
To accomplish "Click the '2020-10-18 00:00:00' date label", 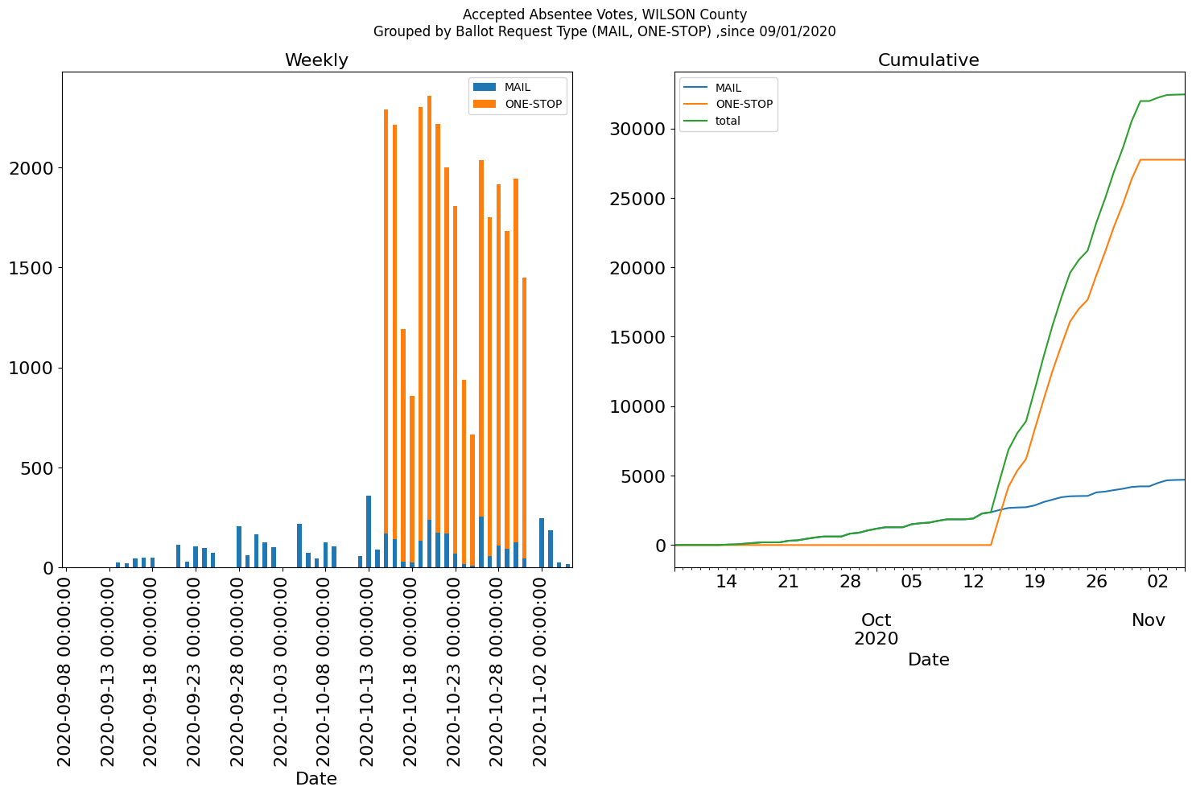I will point(411,669).
